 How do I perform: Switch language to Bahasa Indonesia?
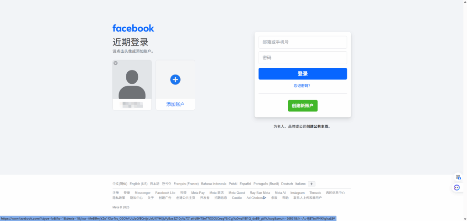click(213, 184)
